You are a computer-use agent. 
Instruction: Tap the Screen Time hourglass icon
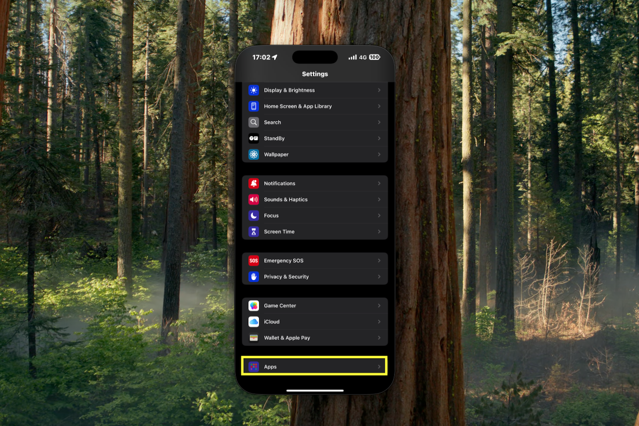tap(253, 232)
